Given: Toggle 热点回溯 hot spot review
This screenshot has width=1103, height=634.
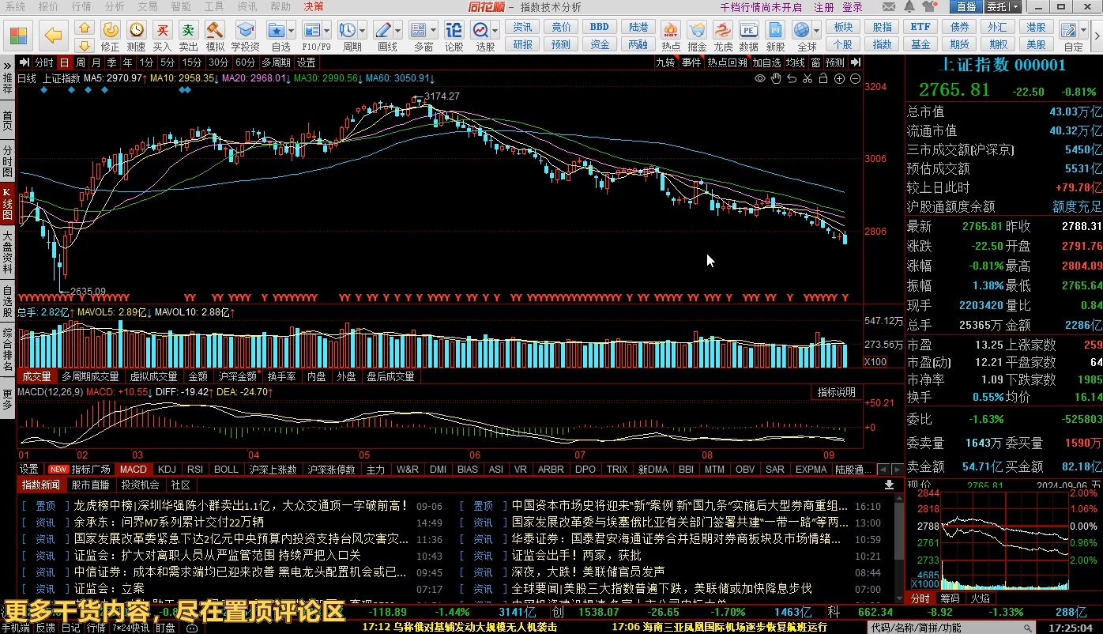Looking at the screenshot, I should pyautogui.click(x=727, y=62).
